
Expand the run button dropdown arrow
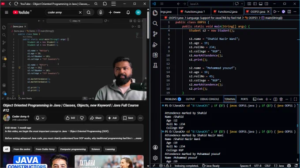tap(278, 11)
